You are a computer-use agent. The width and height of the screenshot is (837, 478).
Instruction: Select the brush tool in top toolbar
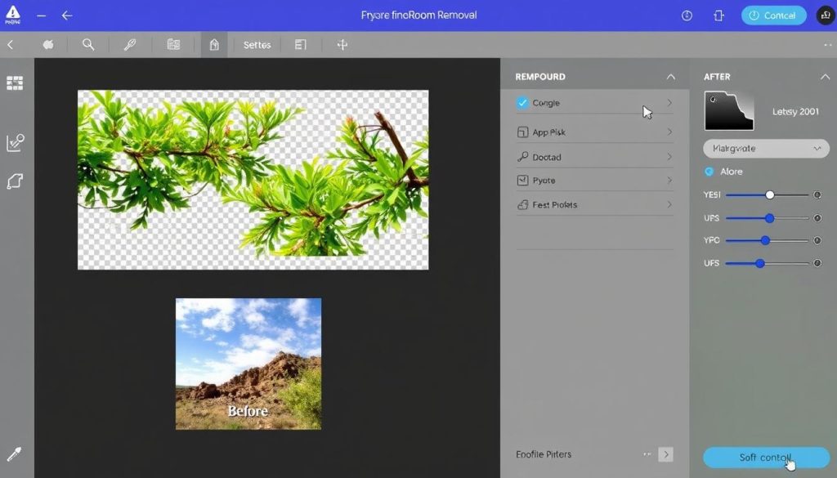[x=130, y=45]
